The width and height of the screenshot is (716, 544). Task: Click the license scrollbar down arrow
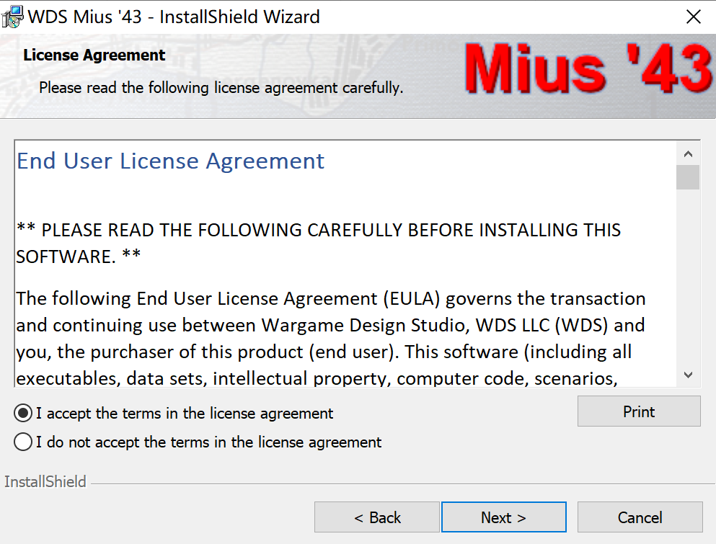click(688, 375)
